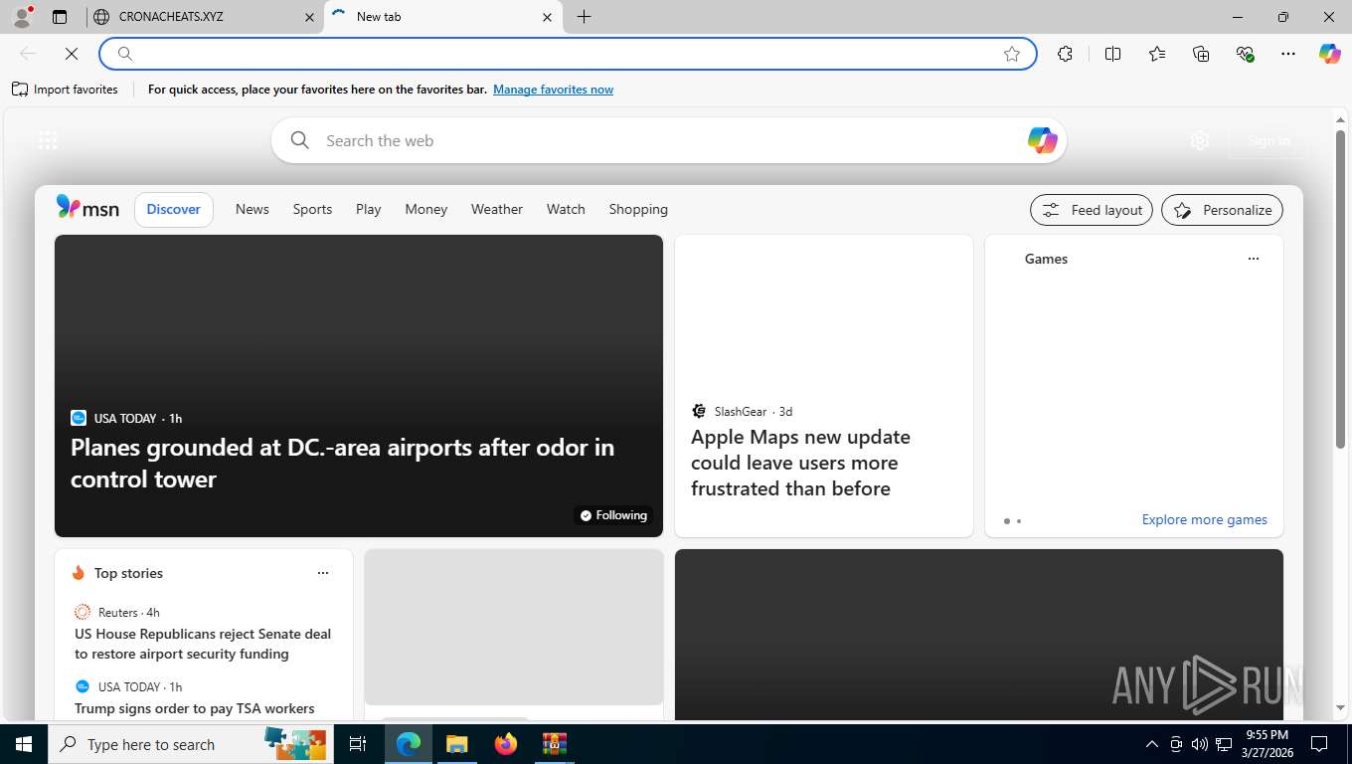Switch to the New tab tab
This screenshot has height=764, width=1352.
442,17
